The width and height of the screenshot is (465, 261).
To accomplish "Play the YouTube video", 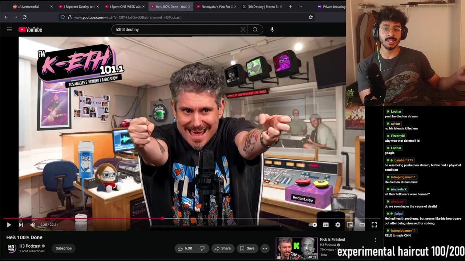I will 9,225.
